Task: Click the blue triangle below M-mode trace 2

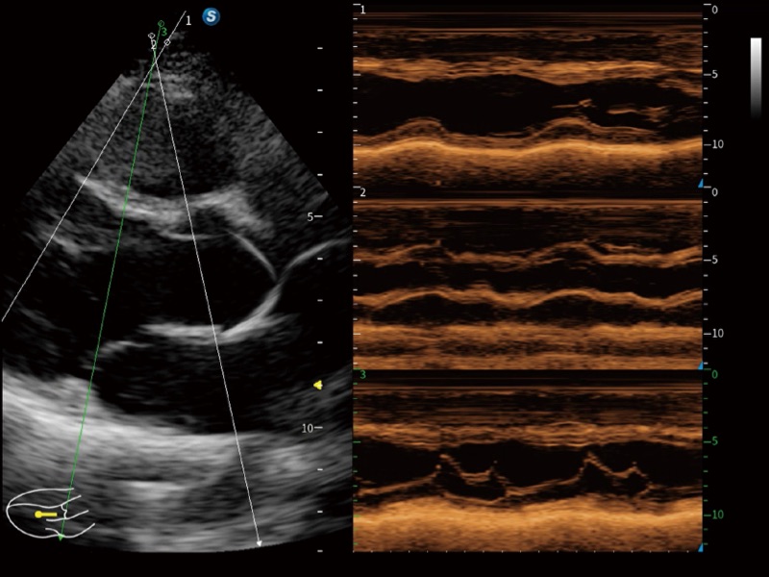Action: (701, 365)
